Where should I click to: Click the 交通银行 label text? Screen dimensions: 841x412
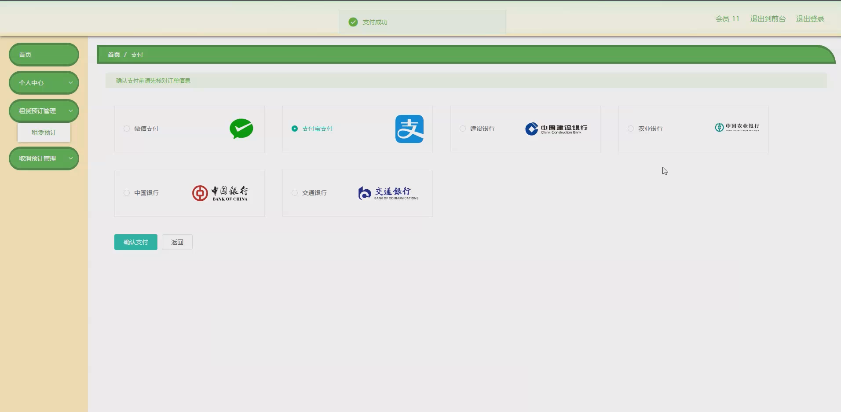click(x=314, y=193)
